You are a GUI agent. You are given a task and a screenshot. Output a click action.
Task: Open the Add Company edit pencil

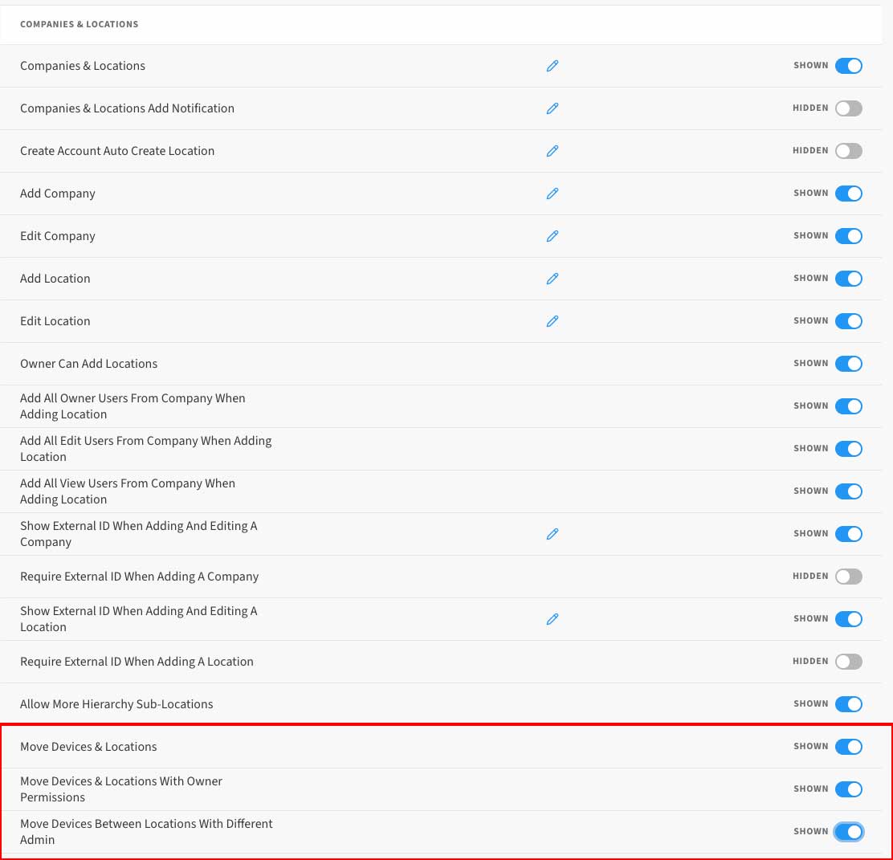click(x=553, y=194)
